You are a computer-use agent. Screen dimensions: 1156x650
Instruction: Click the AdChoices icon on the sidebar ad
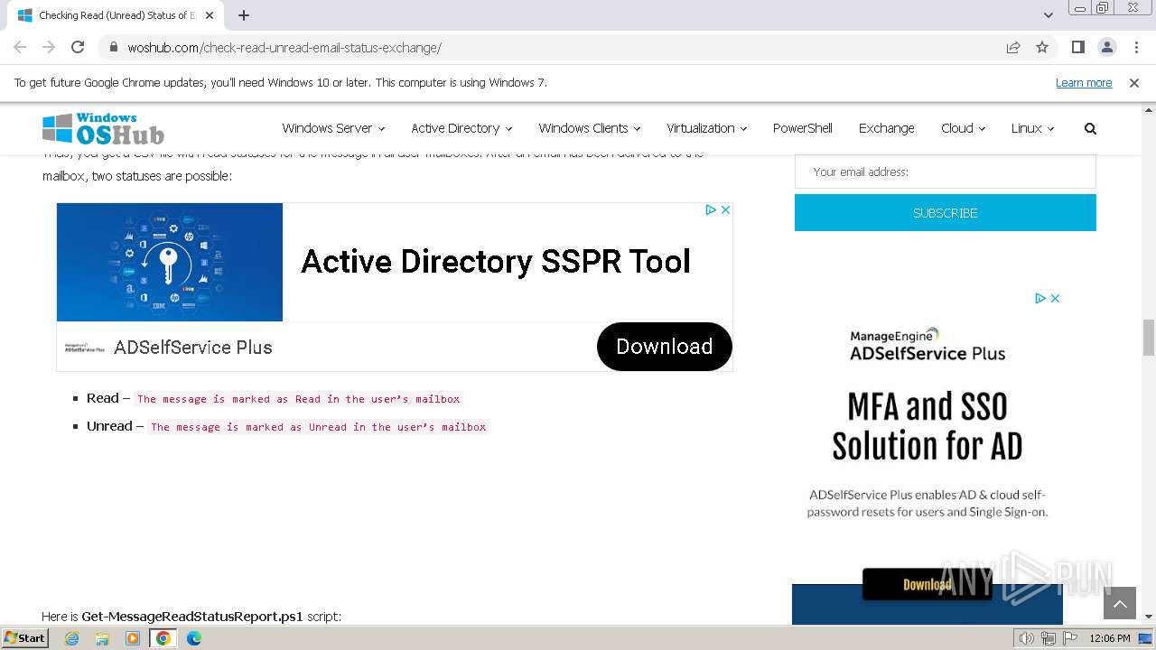coord(1040,298)
